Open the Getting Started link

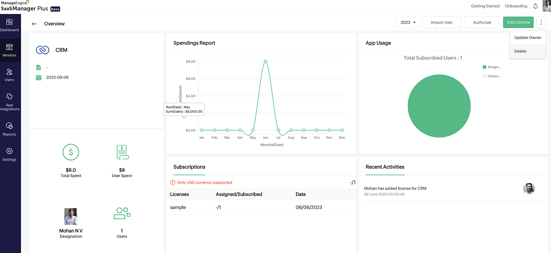tap(485, 6)
